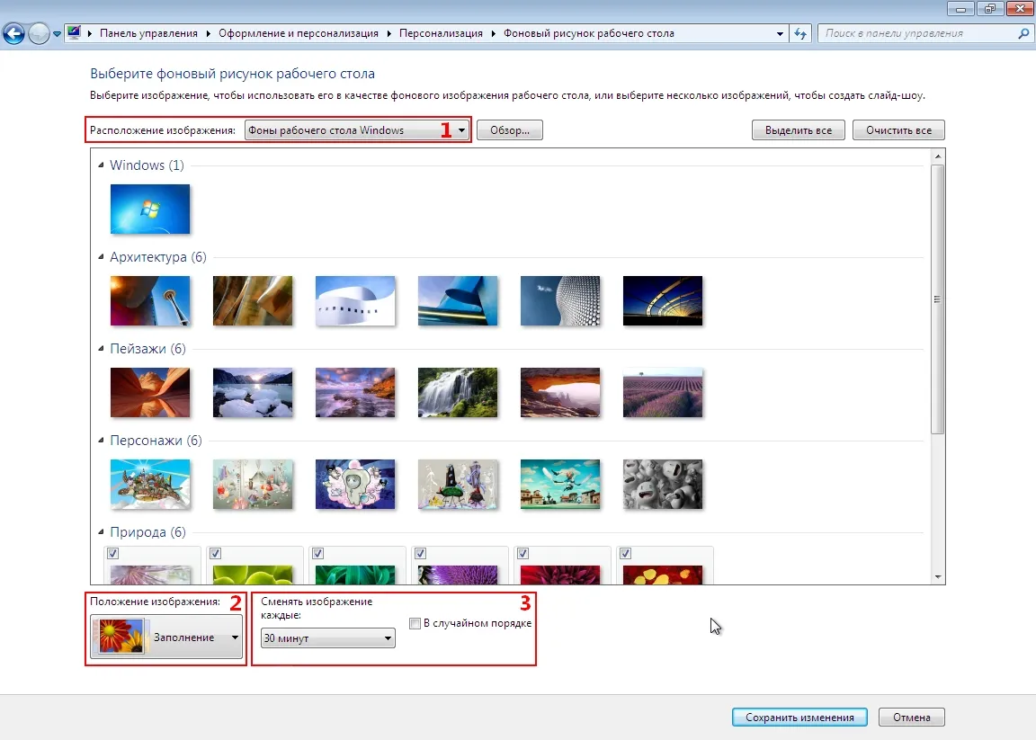This screenshot has height=740, width=1036.
Task: Uncheck the red dahlia wallpaper checkbox
Action: [x=522, y=554]
